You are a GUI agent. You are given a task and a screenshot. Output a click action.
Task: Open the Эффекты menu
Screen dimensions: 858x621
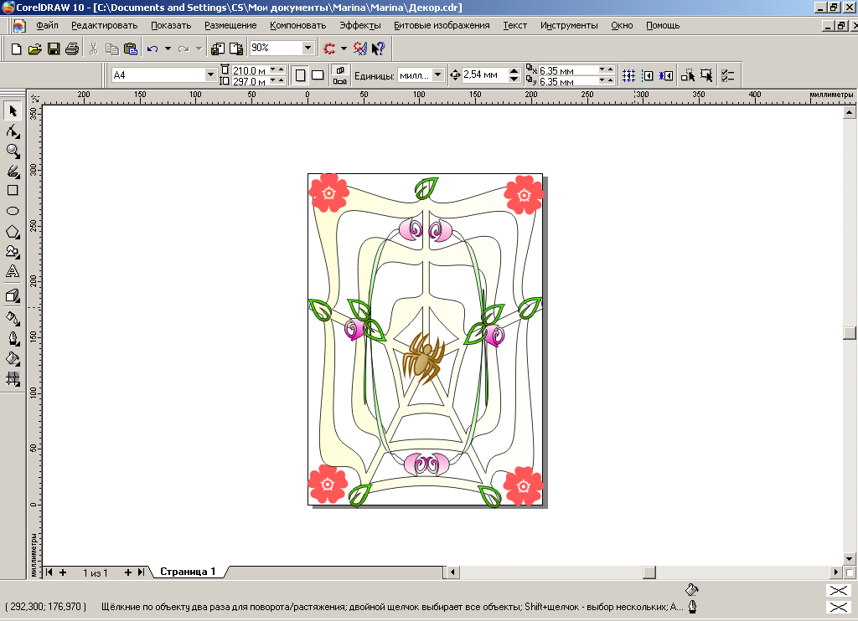click(x=360, y=25)
